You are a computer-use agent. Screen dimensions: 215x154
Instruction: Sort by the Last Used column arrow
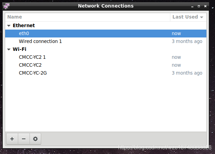201,17
